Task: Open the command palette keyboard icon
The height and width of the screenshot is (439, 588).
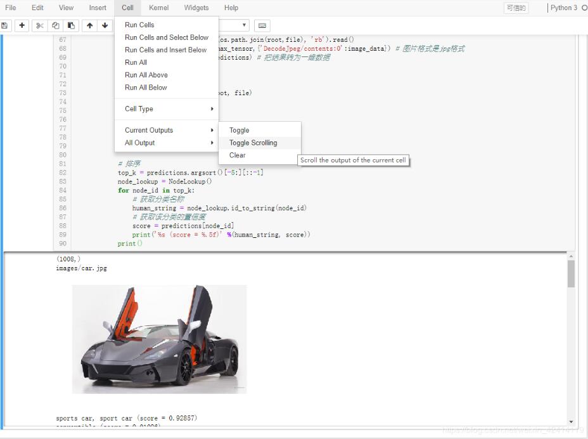Action: click(x=263, y=25)
